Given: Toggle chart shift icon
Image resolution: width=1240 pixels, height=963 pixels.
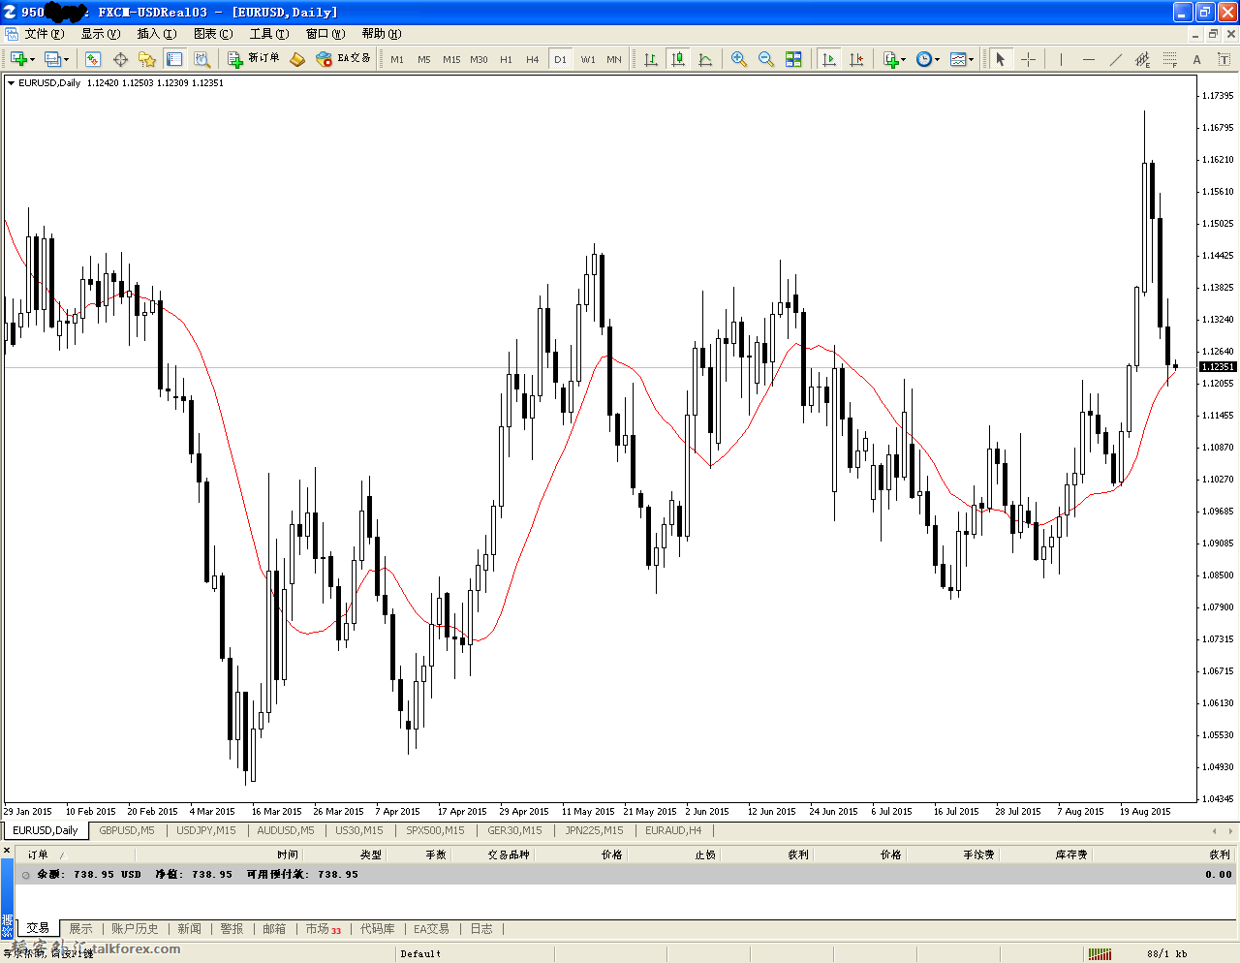Looking at the screenshot, I should pos(856,59).
